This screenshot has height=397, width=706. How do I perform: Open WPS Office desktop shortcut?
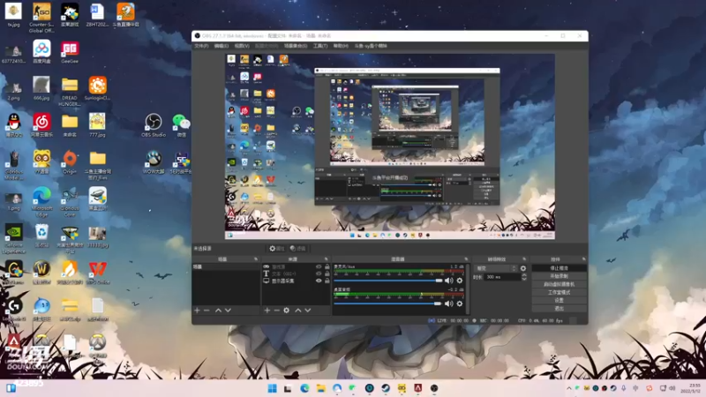(97, 273)
